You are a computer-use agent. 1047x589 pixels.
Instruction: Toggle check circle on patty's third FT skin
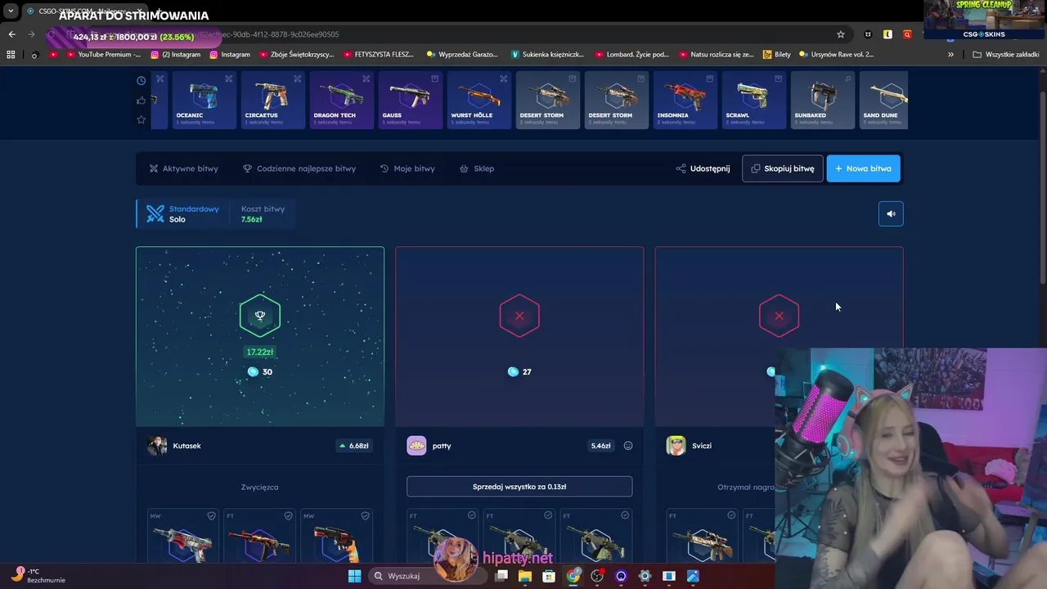(625, 515)
